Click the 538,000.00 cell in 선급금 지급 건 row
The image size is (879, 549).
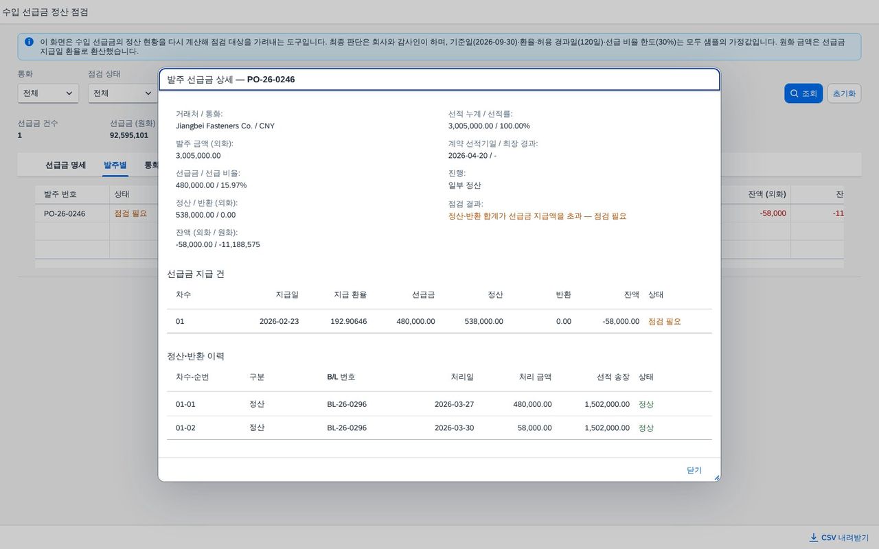pyautogui.click(x=484, y=321)
